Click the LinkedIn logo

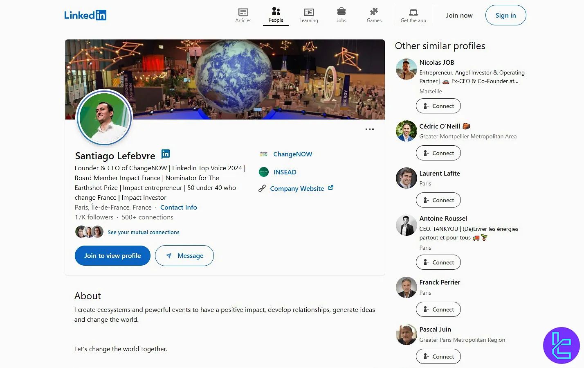[x=85, y=15]
